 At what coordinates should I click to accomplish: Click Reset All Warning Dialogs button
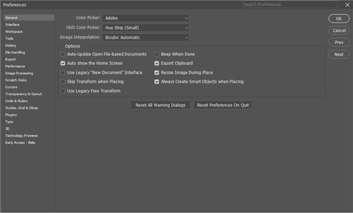pyautogui.click(x=160, y=105)
